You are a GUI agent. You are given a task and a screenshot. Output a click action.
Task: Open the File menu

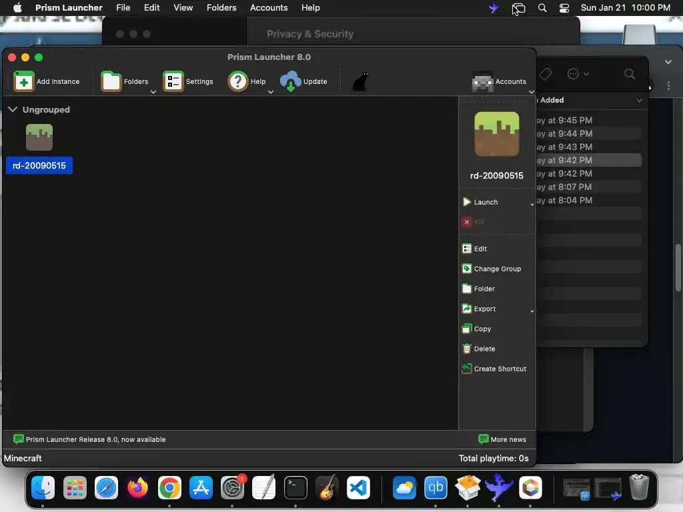click(123, 7)
